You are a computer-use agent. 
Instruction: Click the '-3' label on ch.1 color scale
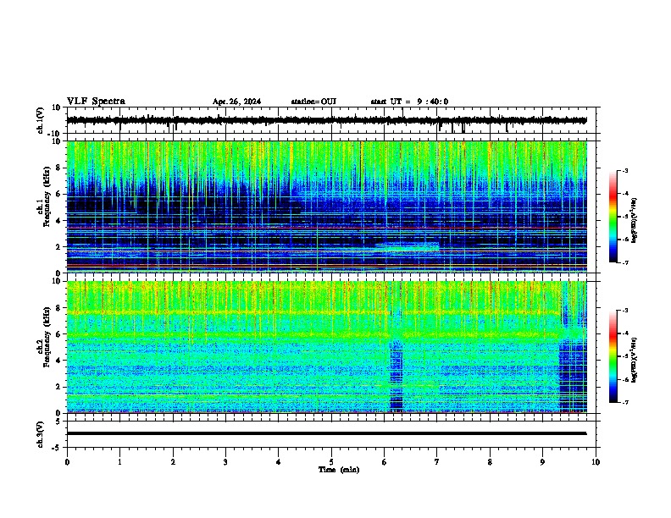coord(624,170)
